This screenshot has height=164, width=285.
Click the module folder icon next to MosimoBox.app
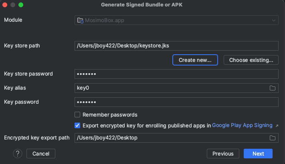[79, 20]
